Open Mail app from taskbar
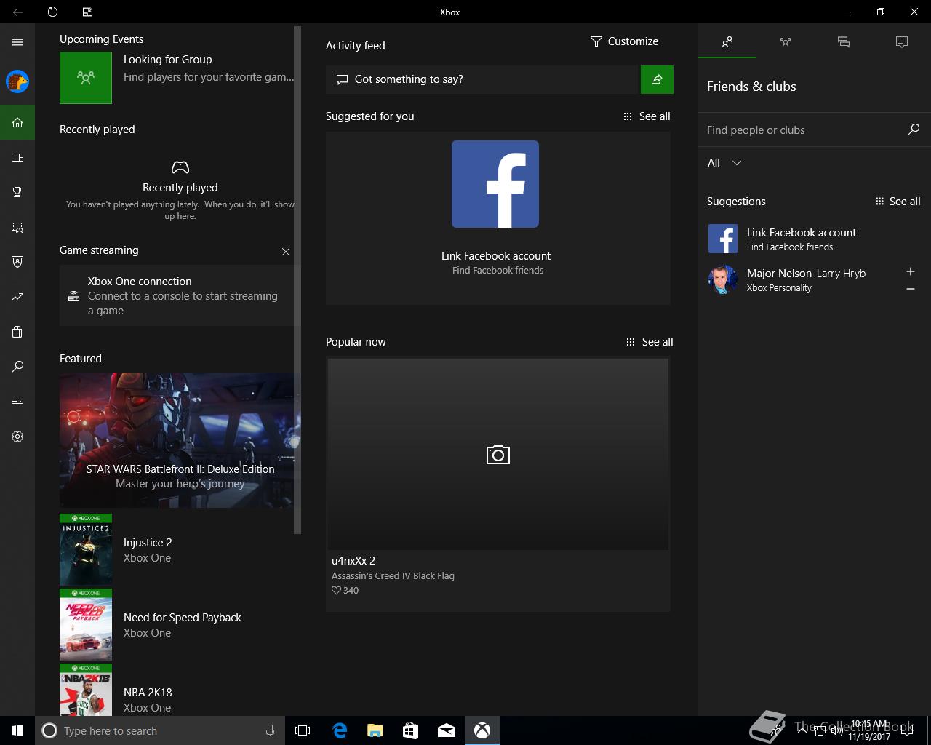The image size is (931, 745). [447, 730]
